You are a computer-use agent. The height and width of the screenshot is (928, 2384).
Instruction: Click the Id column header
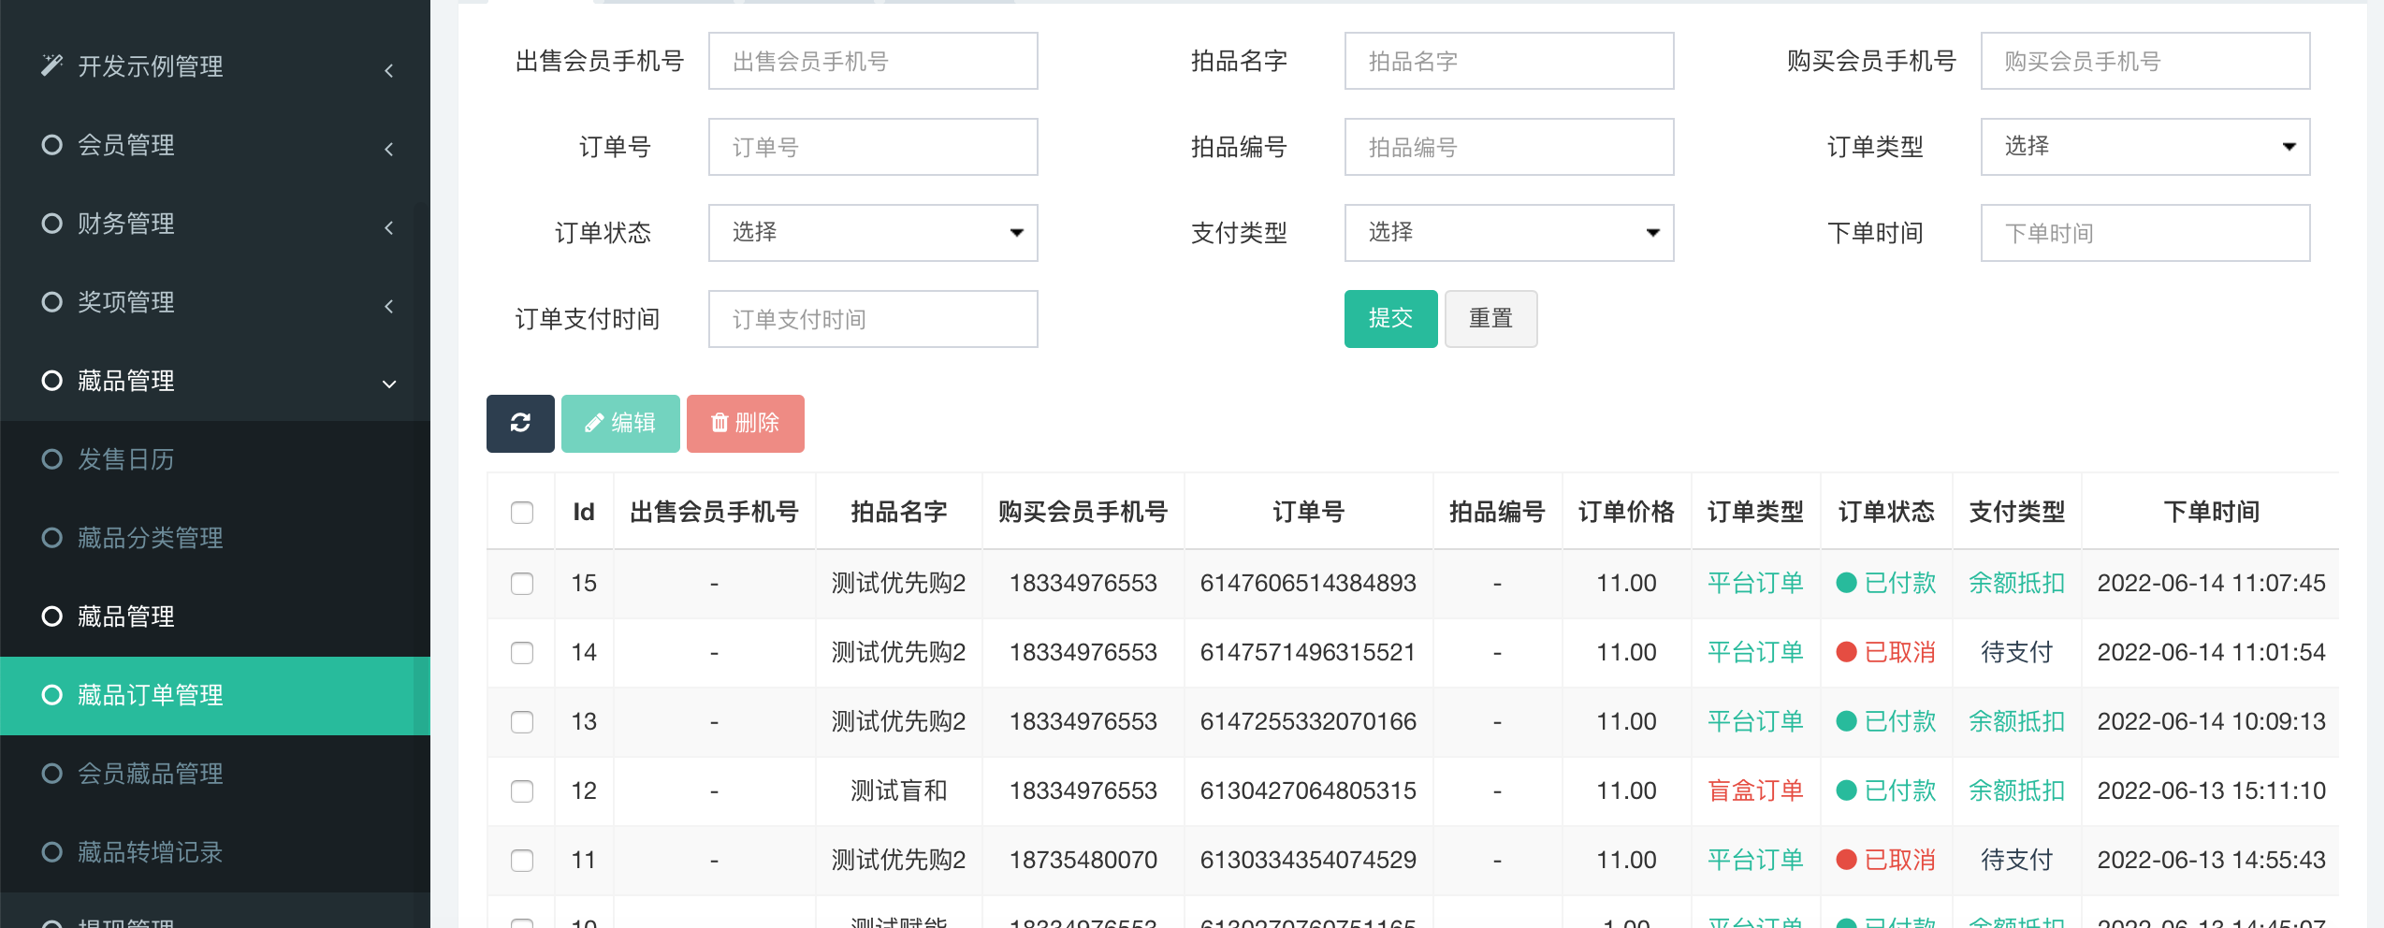point(584,512)
